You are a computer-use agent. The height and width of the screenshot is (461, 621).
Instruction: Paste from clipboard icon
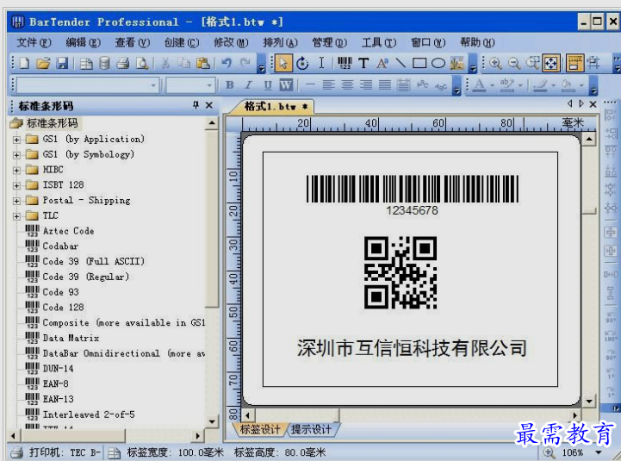point(202,63)
